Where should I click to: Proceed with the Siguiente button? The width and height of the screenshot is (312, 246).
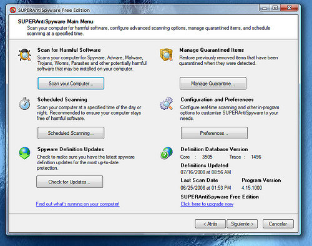coord(242,224)
